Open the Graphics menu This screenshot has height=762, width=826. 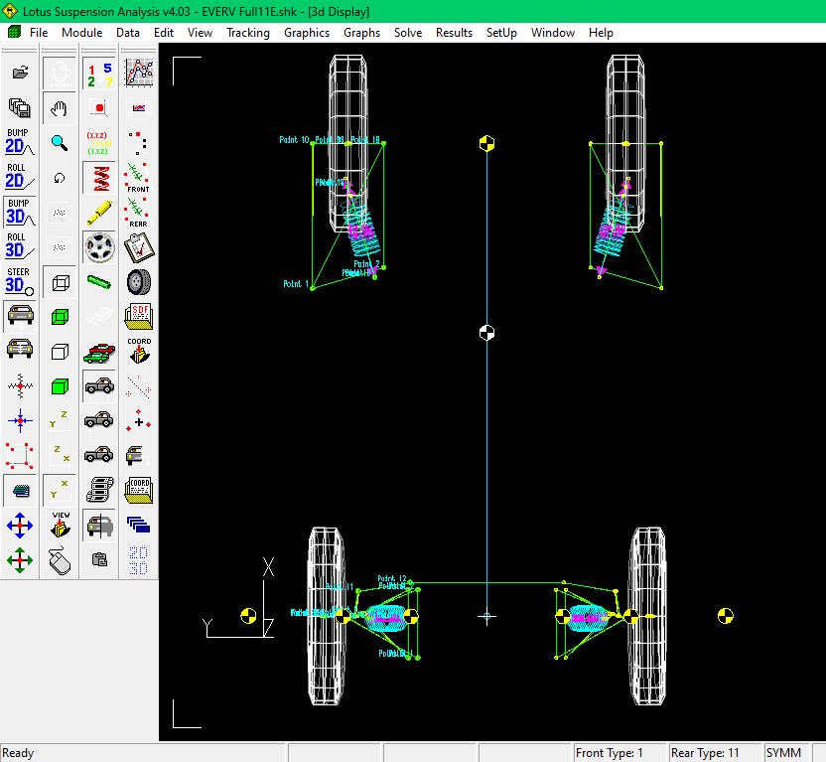coord(307,33)
